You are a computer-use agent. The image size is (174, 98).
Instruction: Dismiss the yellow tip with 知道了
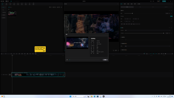44,51
